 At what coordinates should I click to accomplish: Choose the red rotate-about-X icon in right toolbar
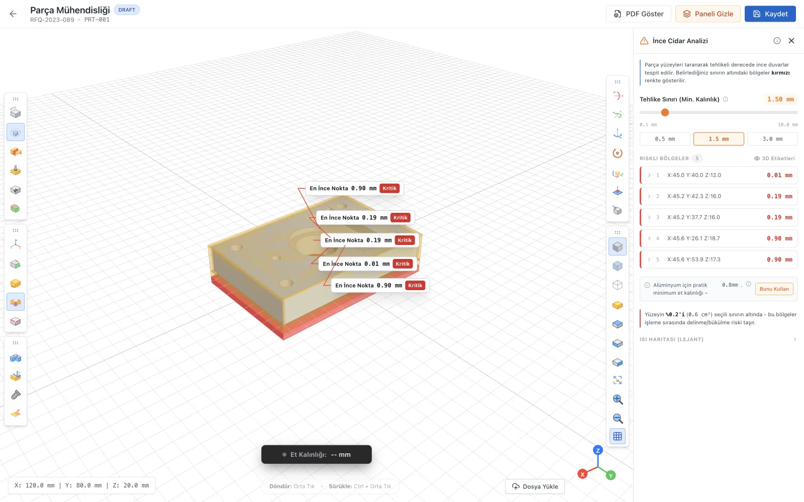pos(618,95)
